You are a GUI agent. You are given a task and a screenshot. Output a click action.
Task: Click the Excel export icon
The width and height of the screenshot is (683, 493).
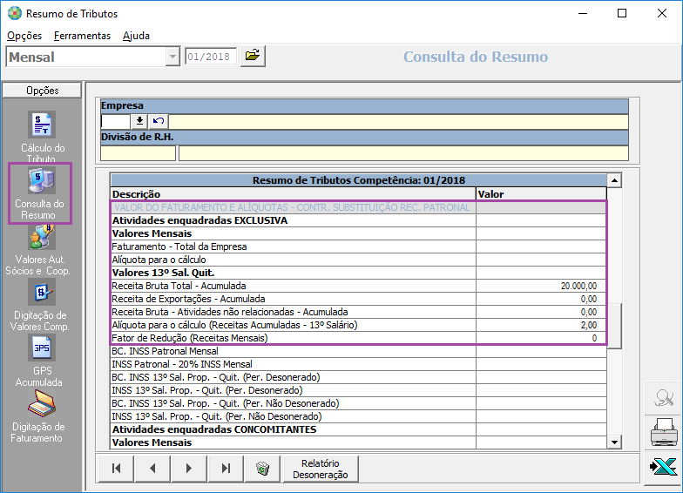click(x=664, y=467)
